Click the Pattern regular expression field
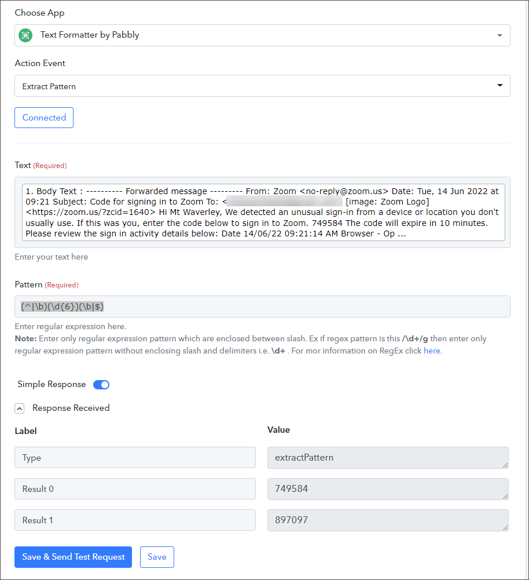 (x=262, y=307)
